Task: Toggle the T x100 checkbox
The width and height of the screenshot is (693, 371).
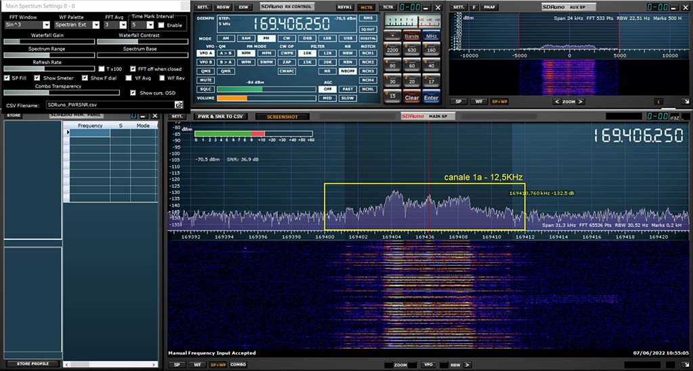Action: [102, 69]
